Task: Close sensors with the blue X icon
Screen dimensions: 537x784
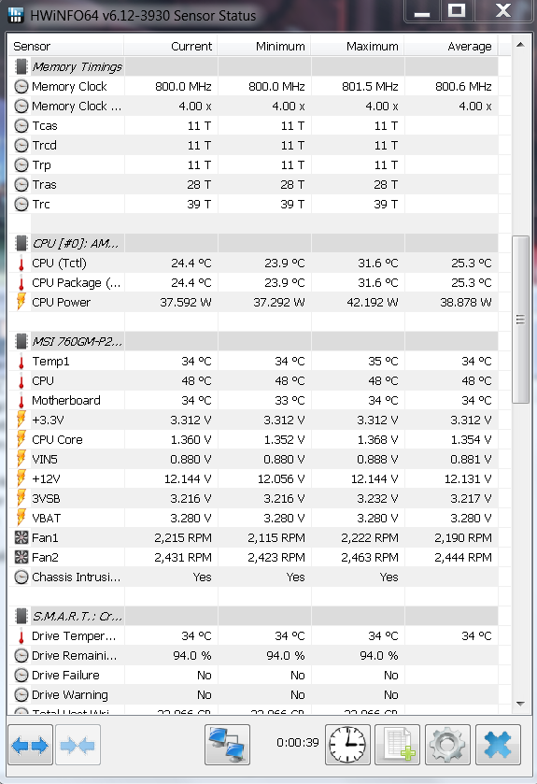Action: click(x=498, y=745)
